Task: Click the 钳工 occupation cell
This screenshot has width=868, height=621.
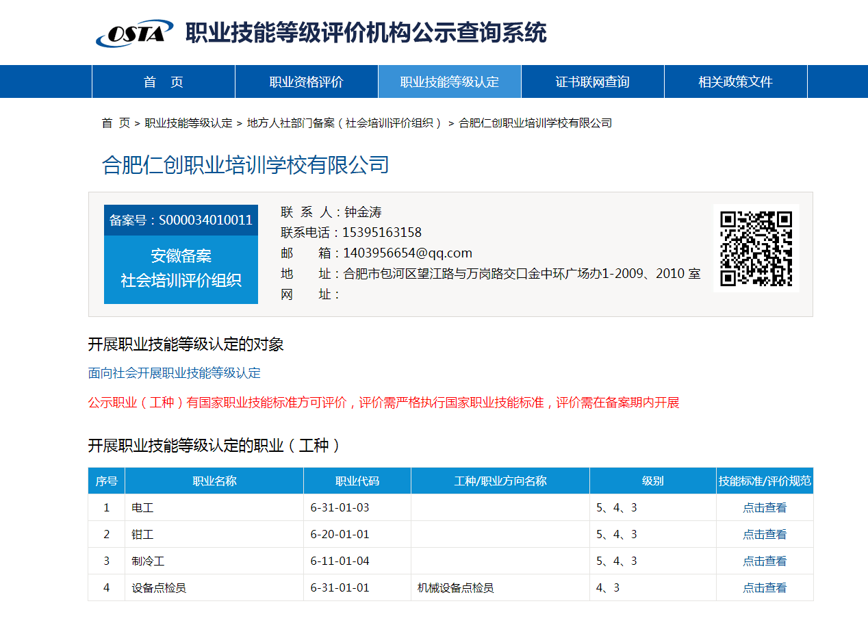Action: tap(214, 535)
